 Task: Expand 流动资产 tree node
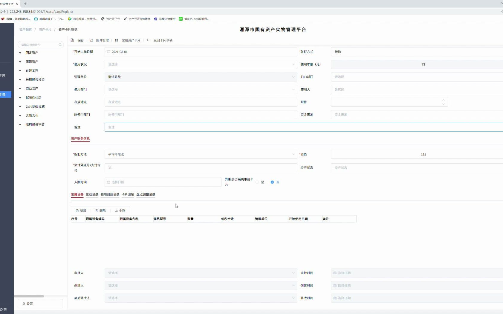tap(20, 89)
